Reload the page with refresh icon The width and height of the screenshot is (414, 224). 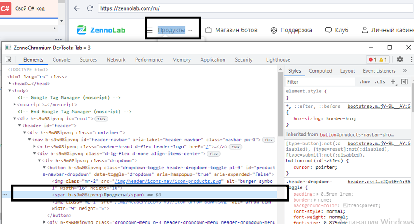tap(90, 8)
